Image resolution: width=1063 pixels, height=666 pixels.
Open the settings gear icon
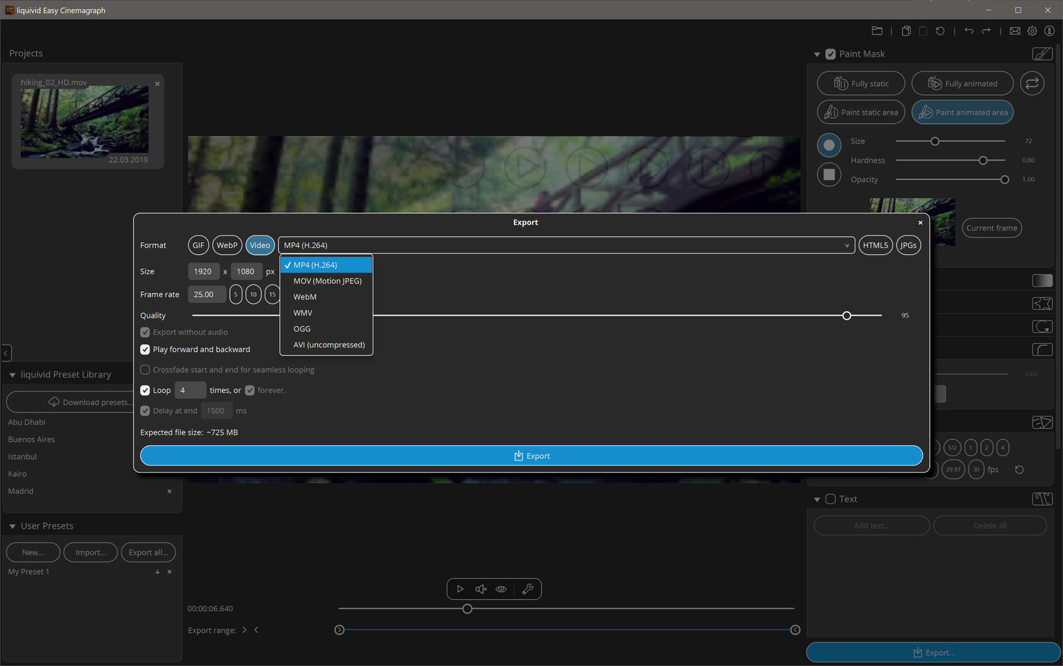pos(1032,31)
